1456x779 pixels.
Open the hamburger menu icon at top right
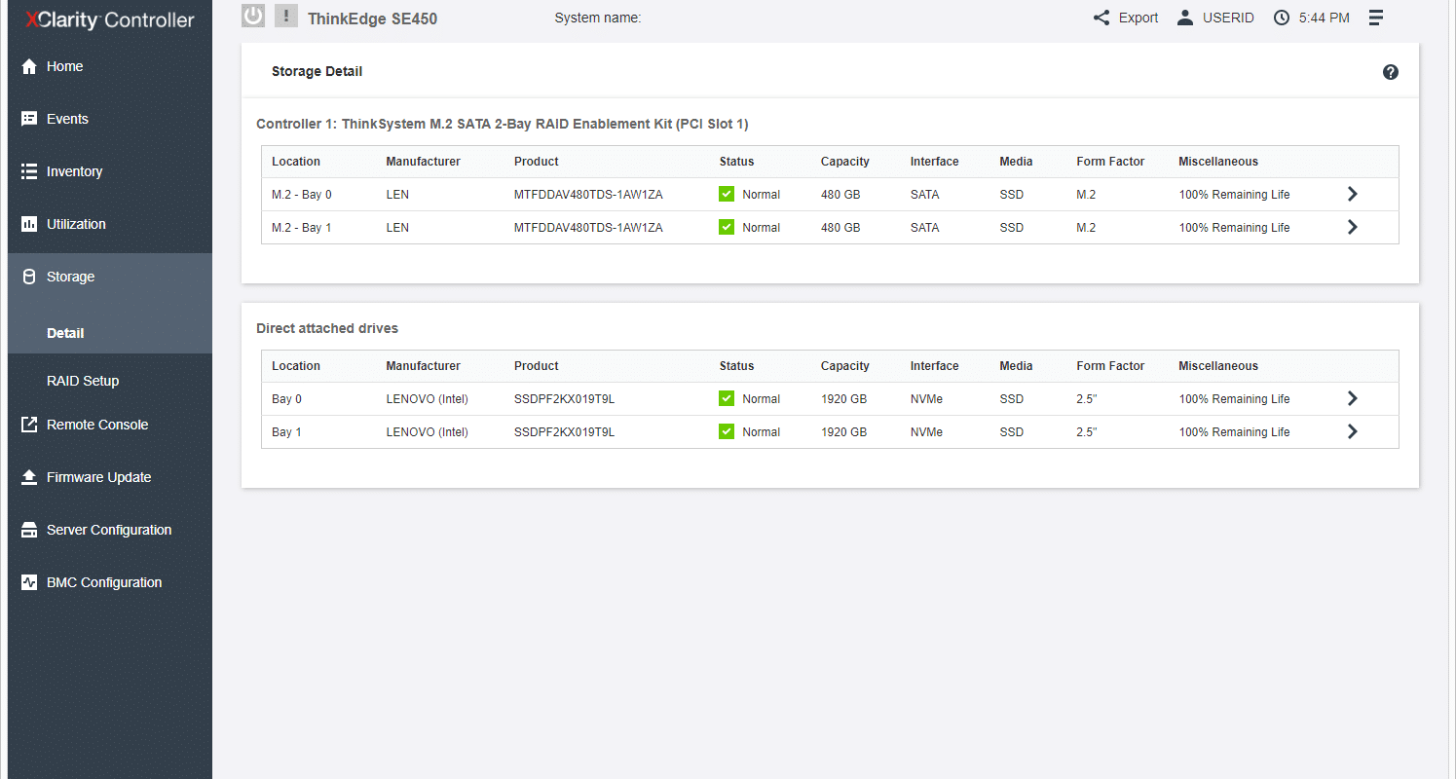1376,18
